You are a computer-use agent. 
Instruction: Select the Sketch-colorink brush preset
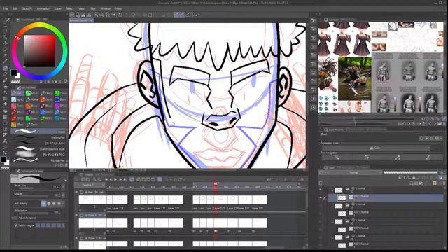click(x=39, y=149)
